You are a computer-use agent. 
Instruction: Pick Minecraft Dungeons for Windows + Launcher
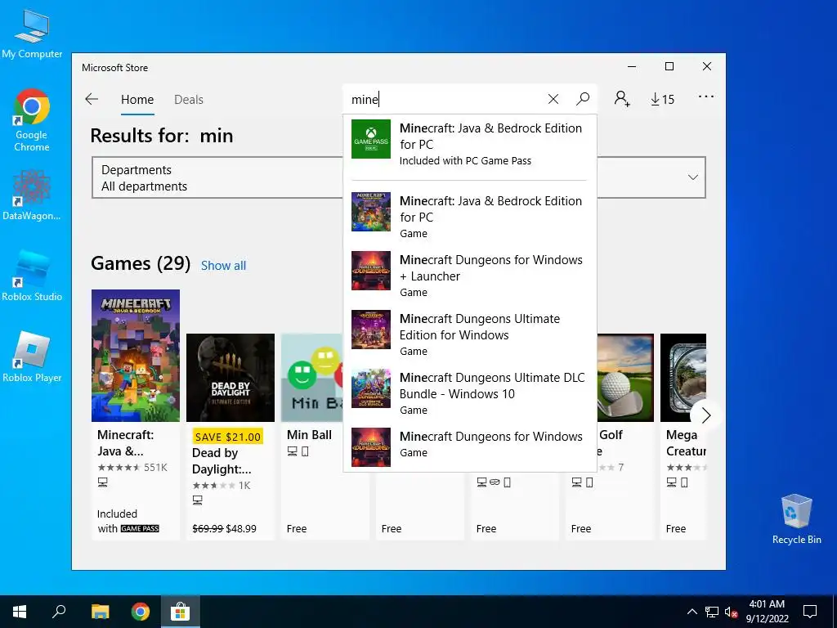[x=470, y=275]
